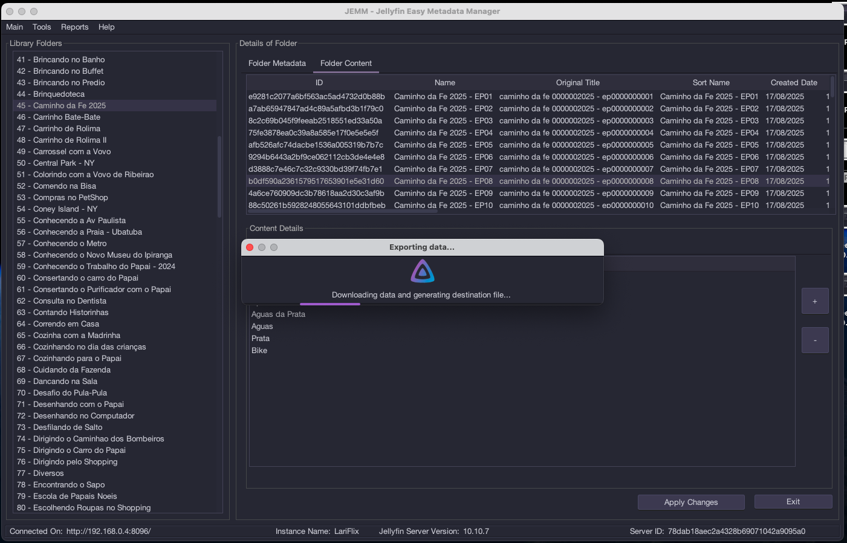
Task: Open the Main menu
Action: pyautogui.click(x=15, y=27)
